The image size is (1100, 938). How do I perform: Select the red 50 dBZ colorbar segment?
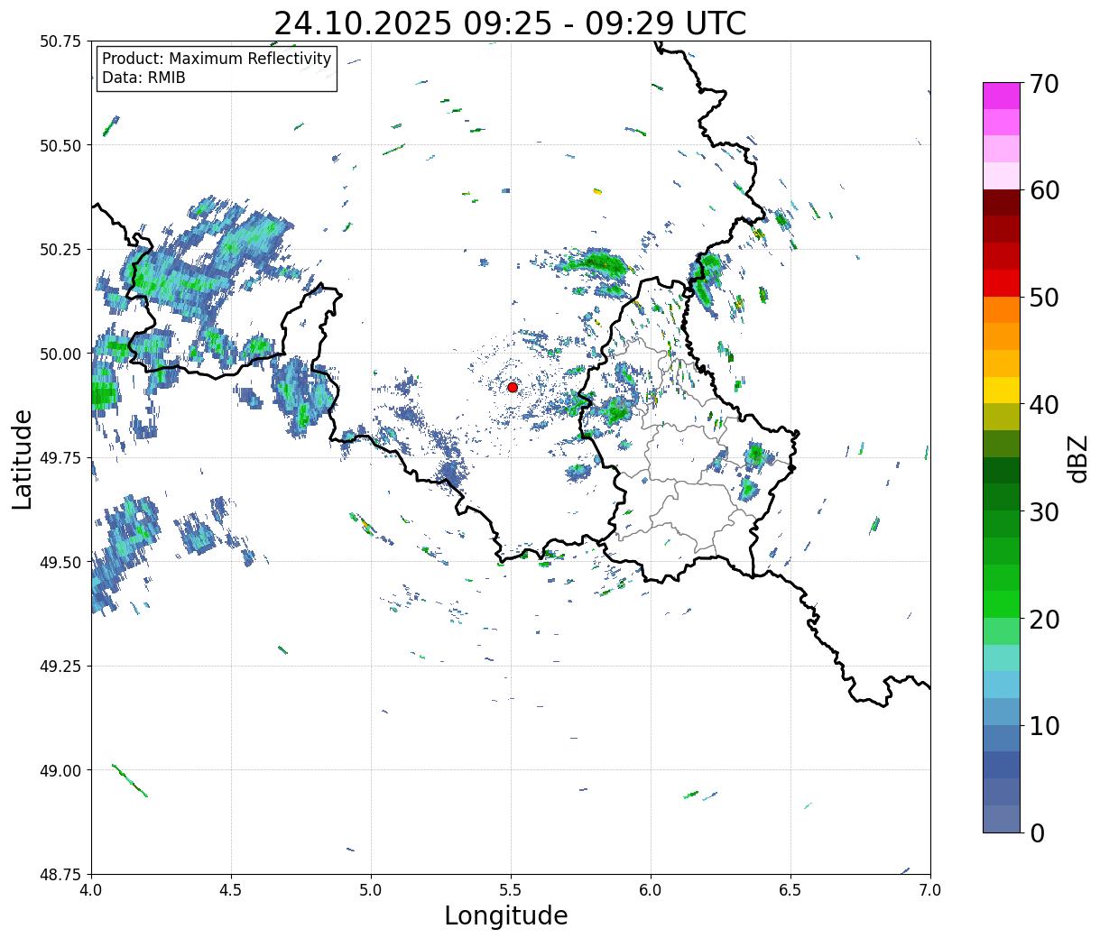point(1002,283)
